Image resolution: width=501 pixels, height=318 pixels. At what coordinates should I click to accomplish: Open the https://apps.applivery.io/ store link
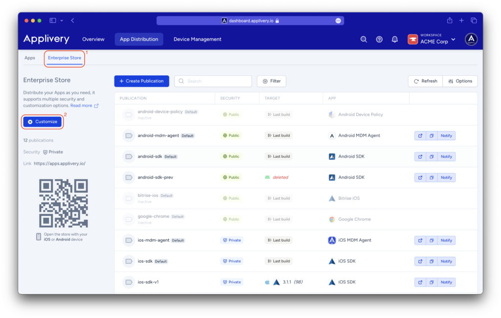point(59,163)
